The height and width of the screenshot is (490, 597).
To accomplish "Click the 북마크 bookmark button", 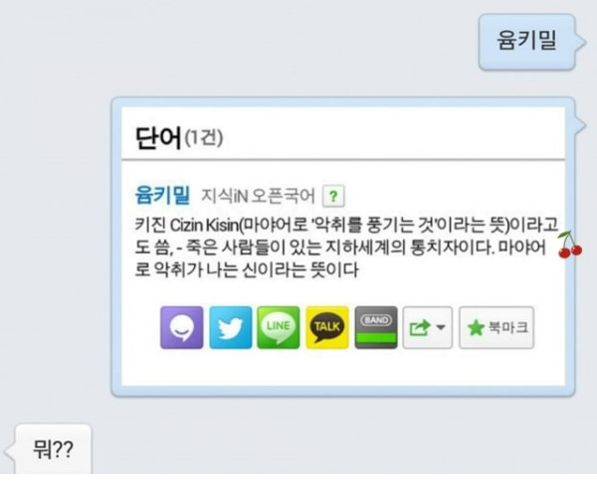I will click(497, 328).
